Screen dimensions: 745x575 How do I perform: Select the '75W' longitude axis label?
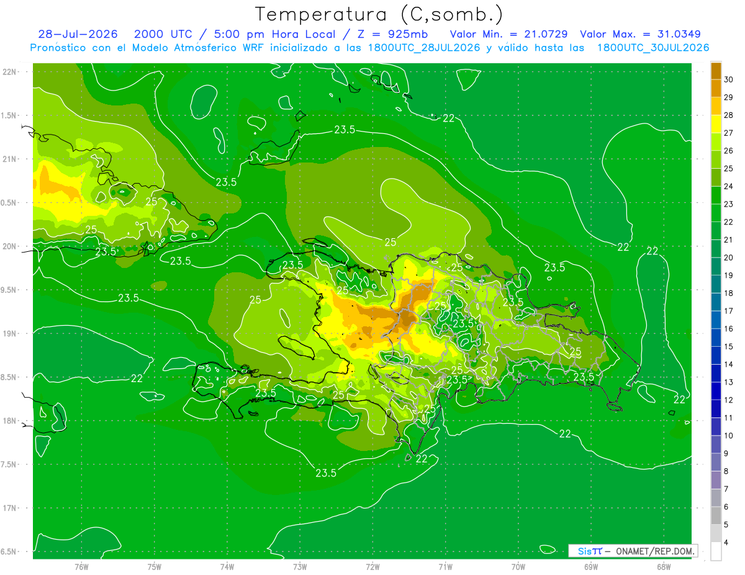point(155,567)
